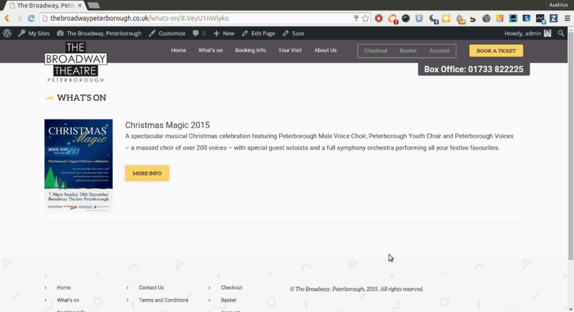Open a new browser tab
Screen dimensions: 574x312
(x=94, y=5)
